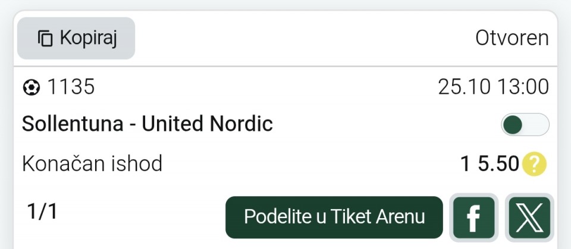Share the ticket on X
571x249 pixels.
pos(529,218)
